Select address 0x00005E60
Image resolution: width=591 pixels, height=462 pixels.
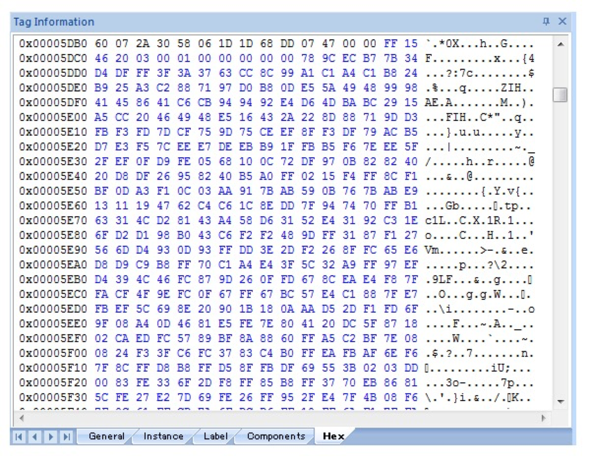53,206
